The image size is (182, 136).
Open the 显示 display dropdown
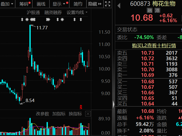(x=59, y=4)
